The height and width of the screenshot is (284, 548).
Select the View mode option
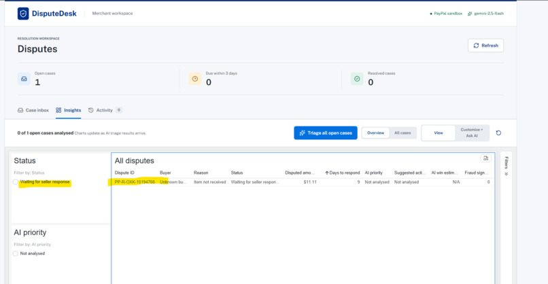click(439, 132)
